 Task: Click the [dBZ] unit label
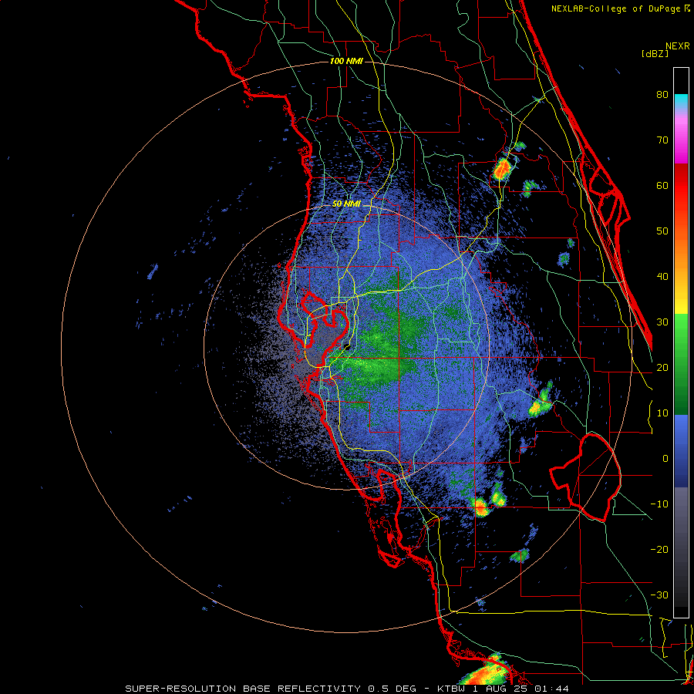pyautogui.click(x=655, y=54)
